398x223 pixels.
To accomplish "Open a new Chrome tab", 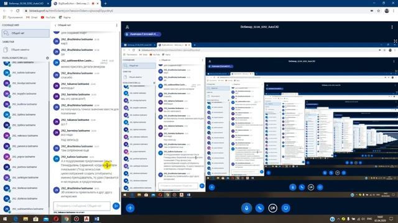I will [x=105, y=4].
